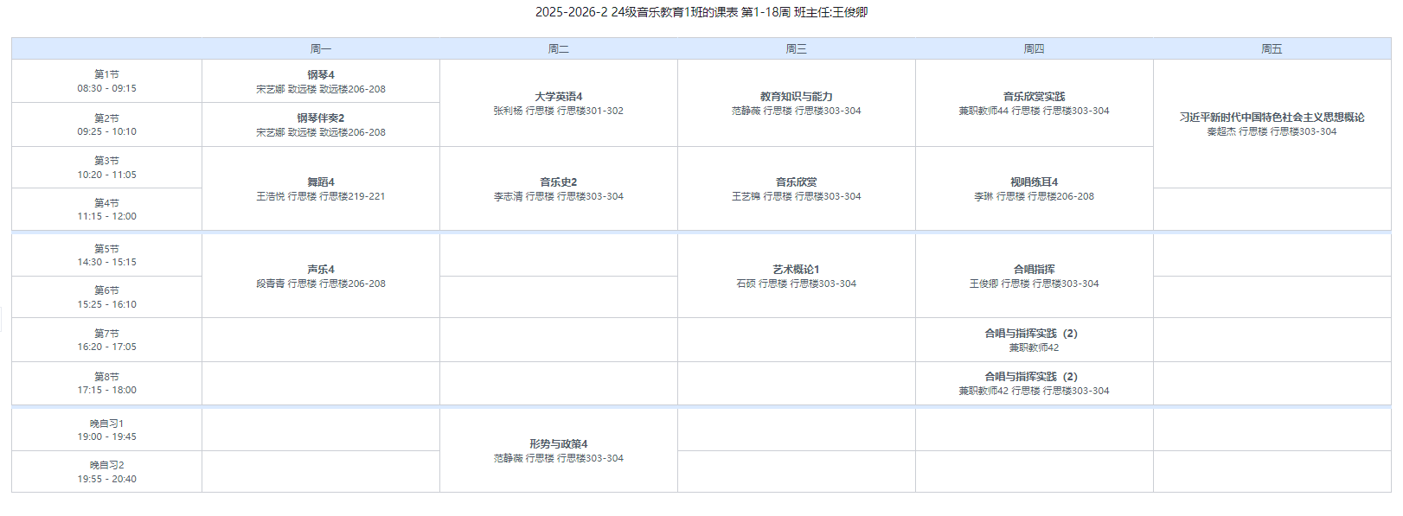The height and width of the screenshot is (516, 1403).
Task: Select the 艺术概论1 course cell
Action: pos(796,276)
